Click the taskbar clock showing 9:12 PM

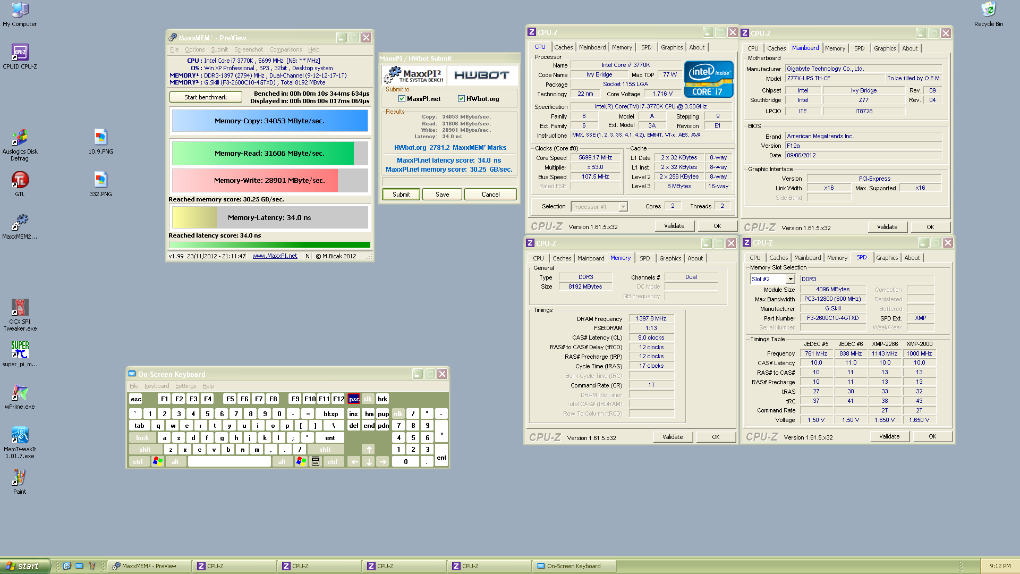(1000, 566)
